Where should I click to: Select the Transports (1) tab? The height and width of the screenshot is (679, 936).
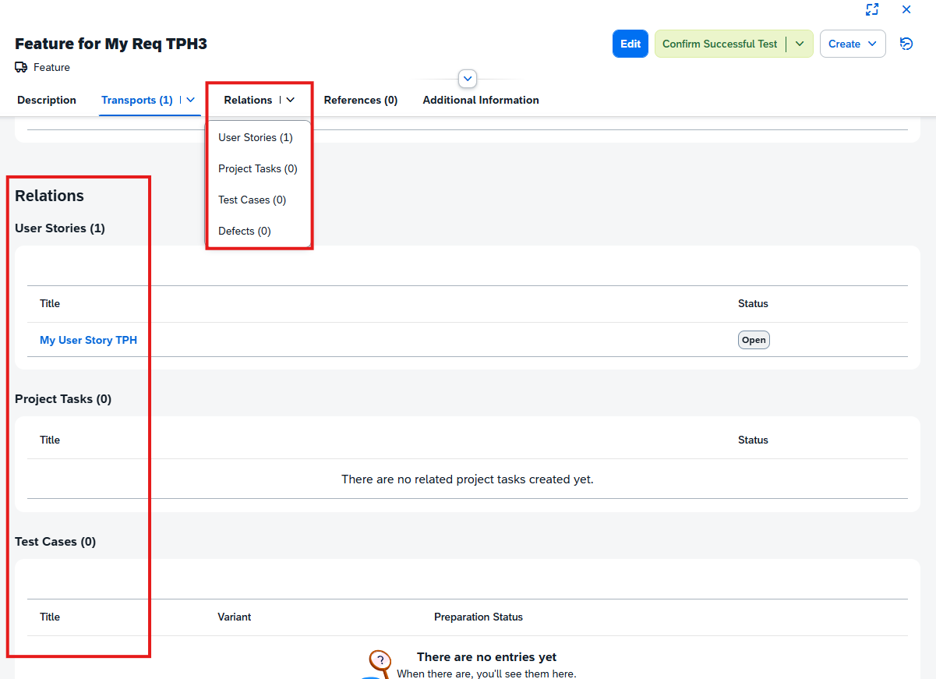(137, 100)
